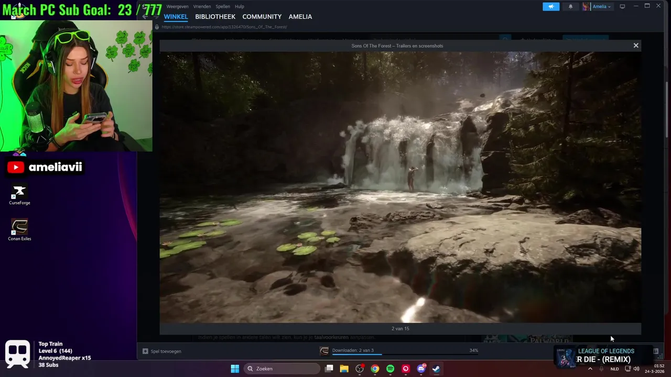Open Spotify from the taskbar

tap(390, 369)
